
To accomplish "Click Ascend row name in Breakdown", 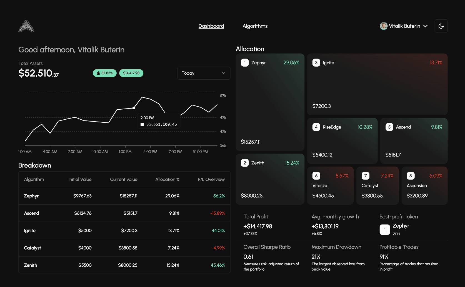I will 31,213.
